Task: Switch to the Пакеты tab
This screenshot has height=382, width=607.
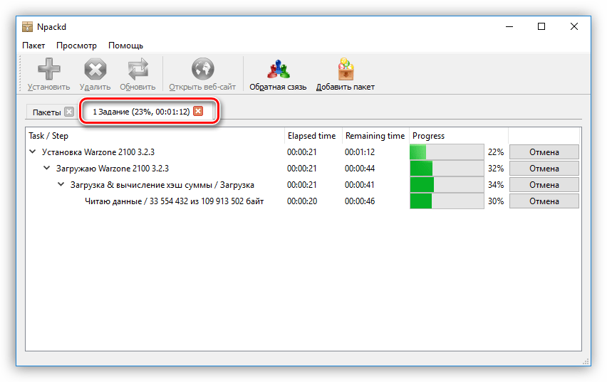Action: [x=46, y=112]
